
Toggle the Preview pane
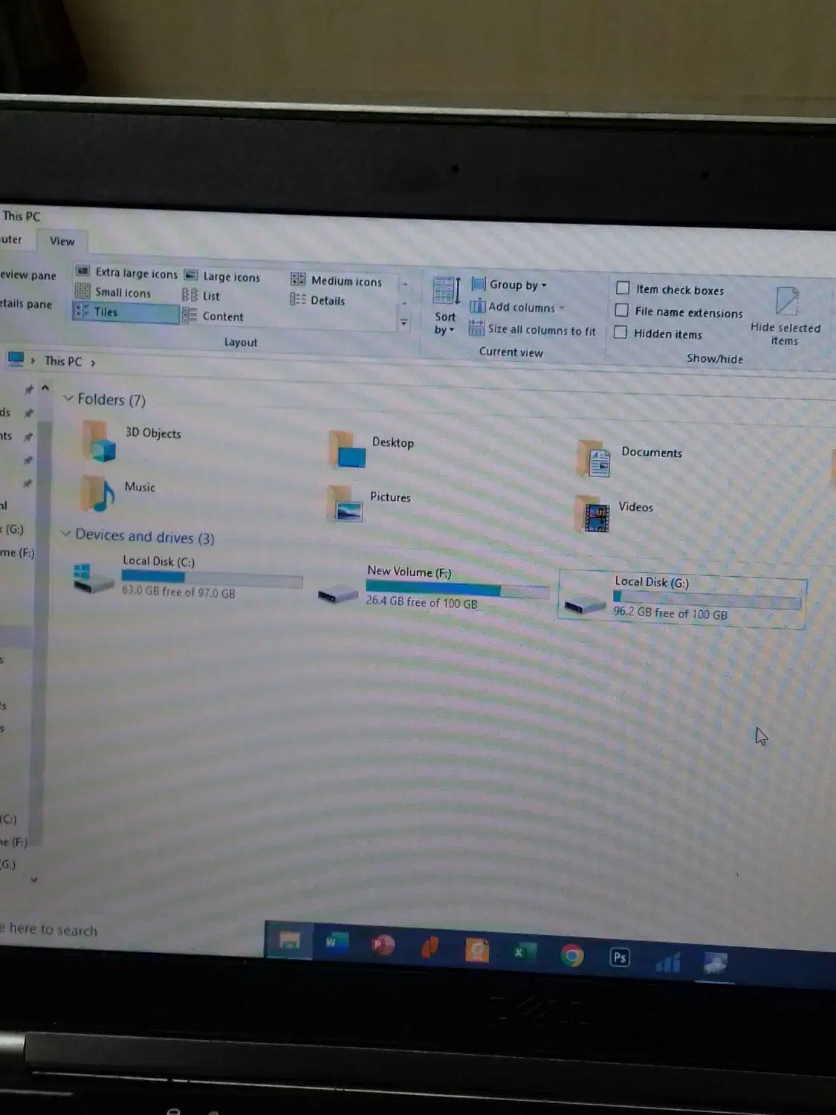(x=28, y=274)
